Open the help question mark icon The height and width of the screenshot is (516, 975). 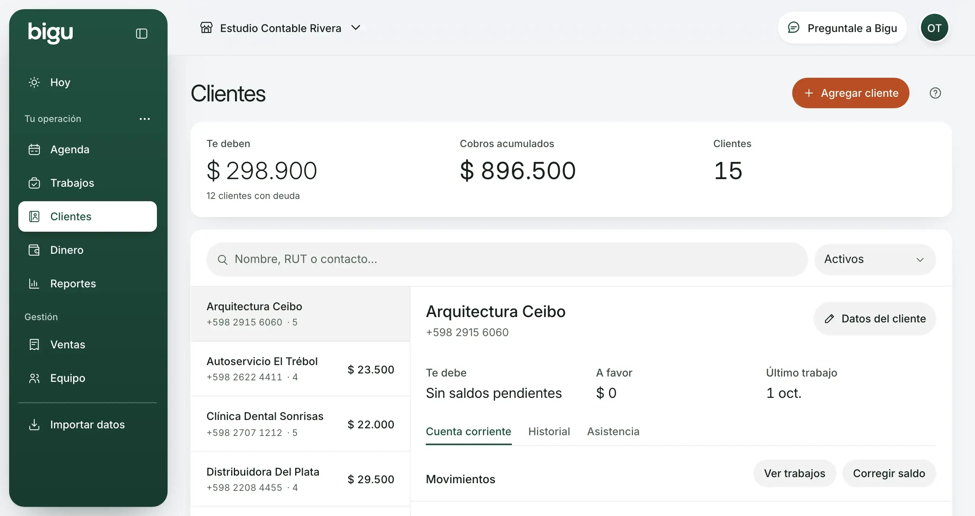[x=935, y=93]
